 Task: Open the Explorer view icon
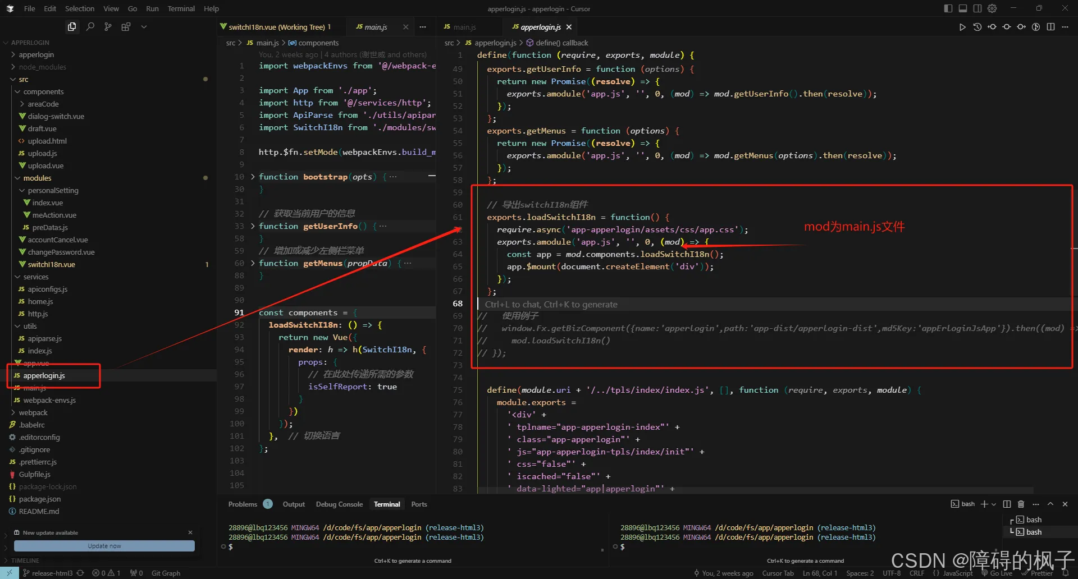coord(72,26)
